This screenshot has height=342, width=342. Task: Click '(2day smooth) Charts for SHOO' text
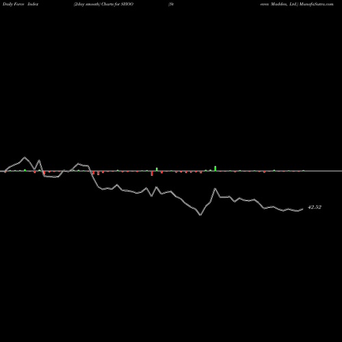pos(103,4)
